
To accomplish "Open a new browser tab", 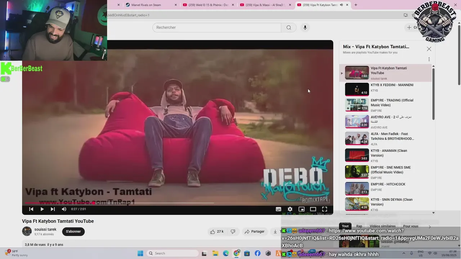I will click(356, 5).
